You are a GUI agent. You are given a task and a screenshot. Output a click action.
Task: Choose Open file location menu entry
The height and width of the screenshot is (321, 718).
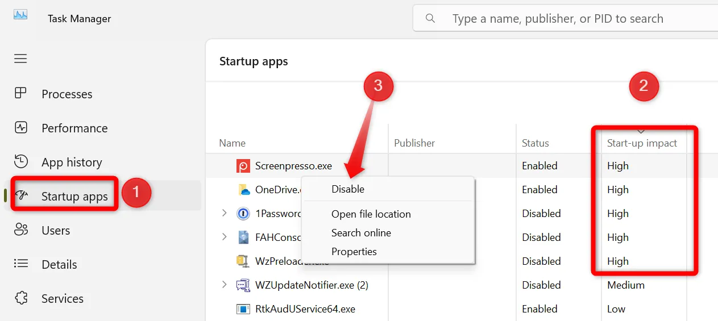tap(371, 214)
